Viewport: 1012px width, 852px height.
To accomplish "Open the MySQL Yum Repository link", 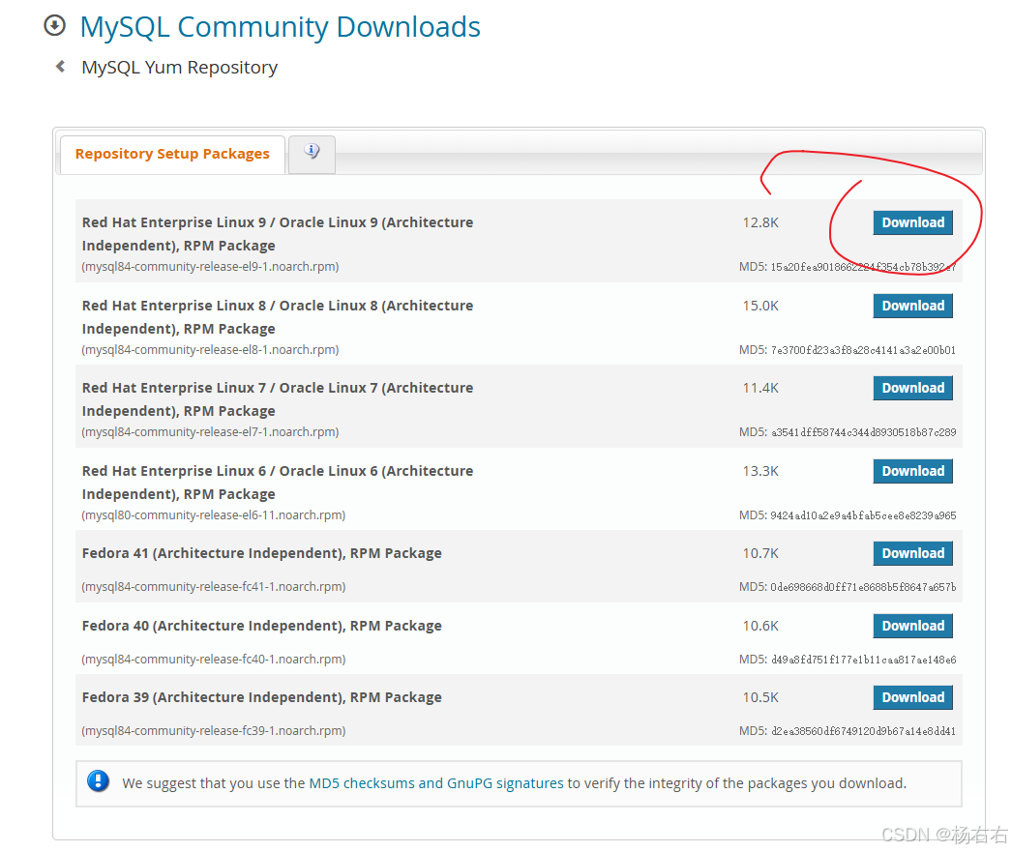I will [x=179, y=67].
